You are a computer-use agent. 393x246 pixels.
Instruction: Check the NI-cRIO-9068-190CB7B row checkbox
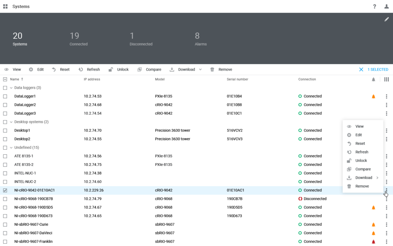pyautogui.click(x=5, y=199)
